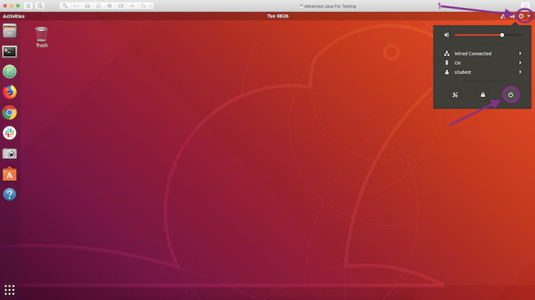
Task: Click the network adapter arrows icon in toolbar
Action: point(76,6)
